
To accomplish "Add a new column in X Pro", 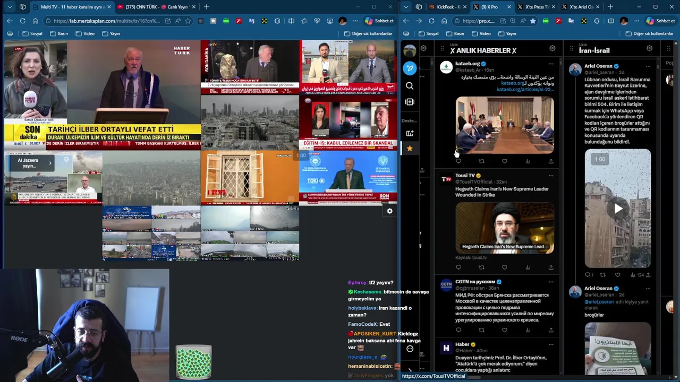I will point(410,102).
